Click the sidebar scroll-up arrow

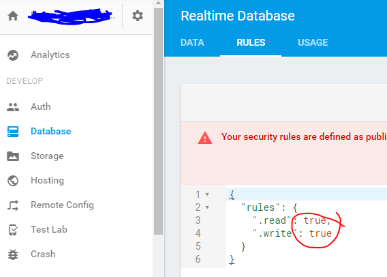[159, 3]
